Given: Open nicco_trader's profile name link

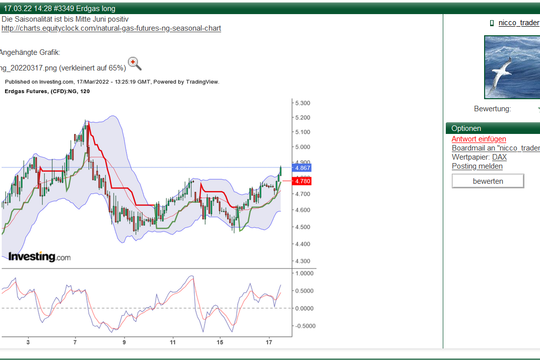Looking at the screenshot, I should pyautogui.click(x=519, y=23).
